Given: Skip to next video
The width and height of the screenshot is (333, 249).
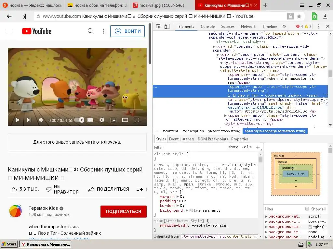Looking at the screenshot, I should 29,120.
